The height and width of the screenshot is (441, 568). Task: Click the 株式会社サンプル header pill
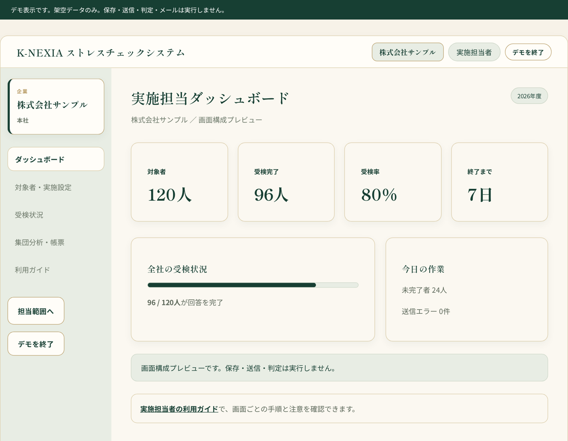click(x=407, y=52)
